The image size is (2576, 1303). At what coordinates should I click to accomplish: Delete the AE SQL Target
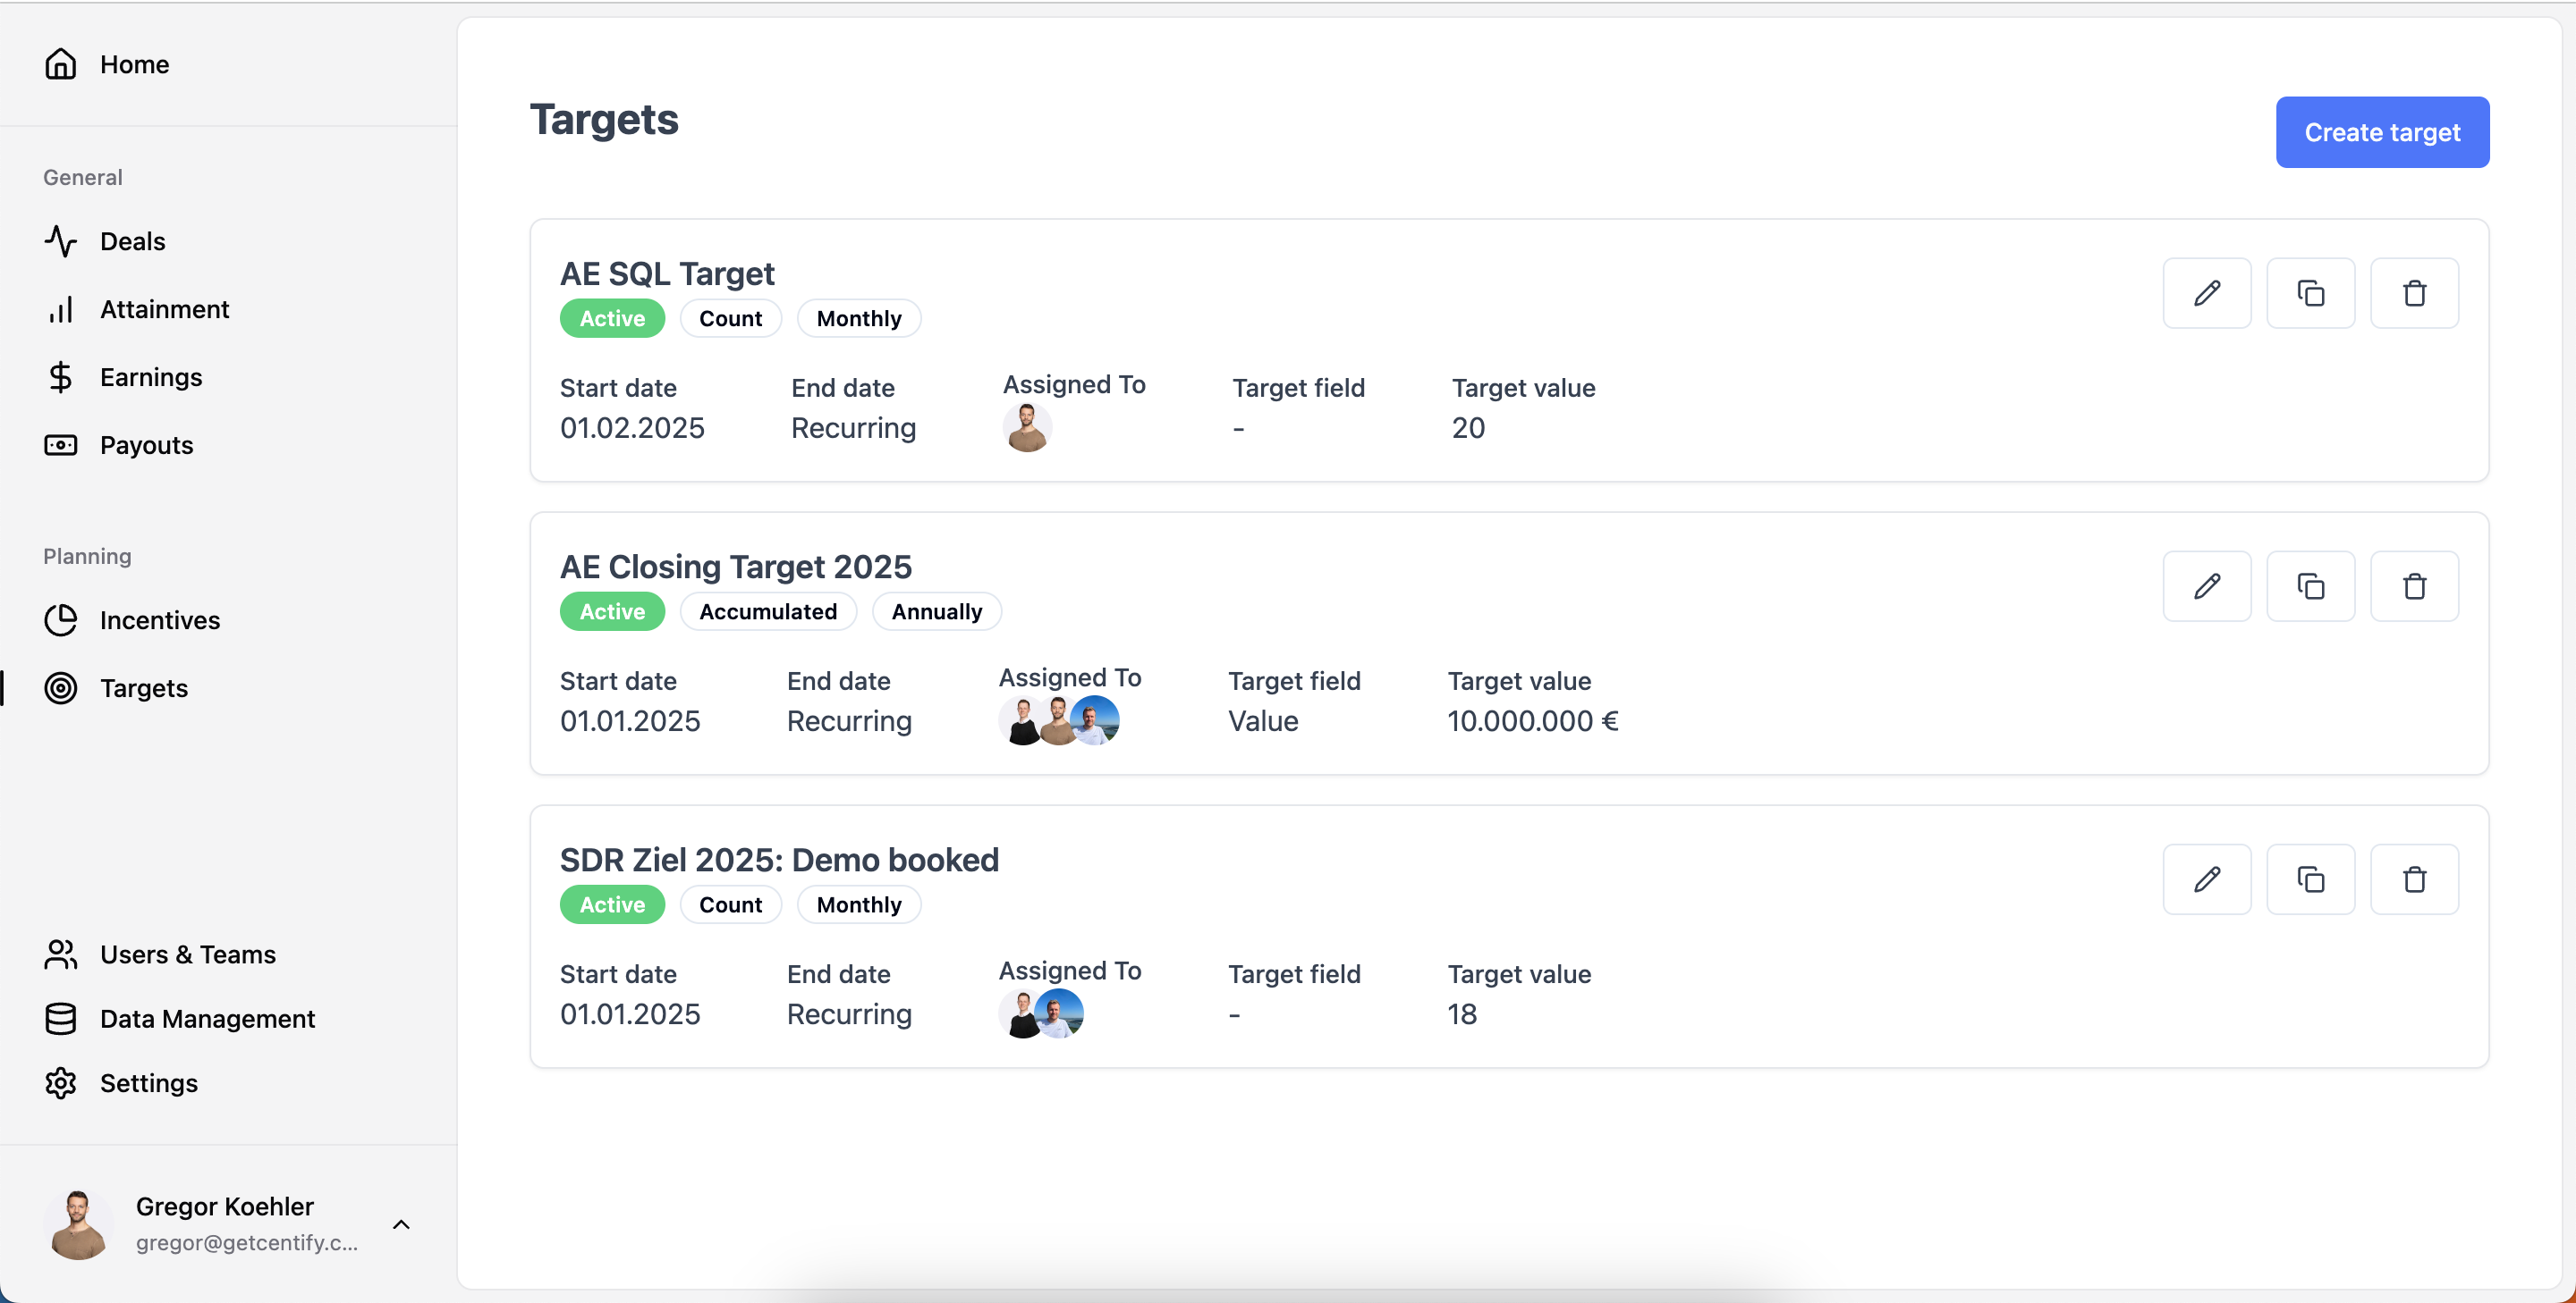coord(2414,293)
